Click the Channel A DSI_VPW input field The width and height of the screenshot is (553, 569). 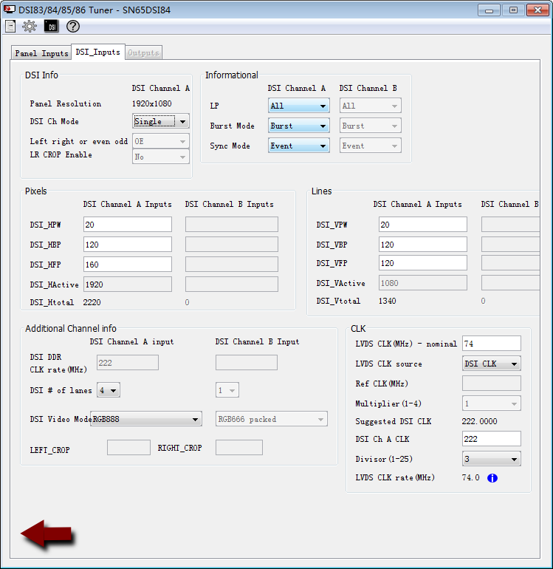423,225
